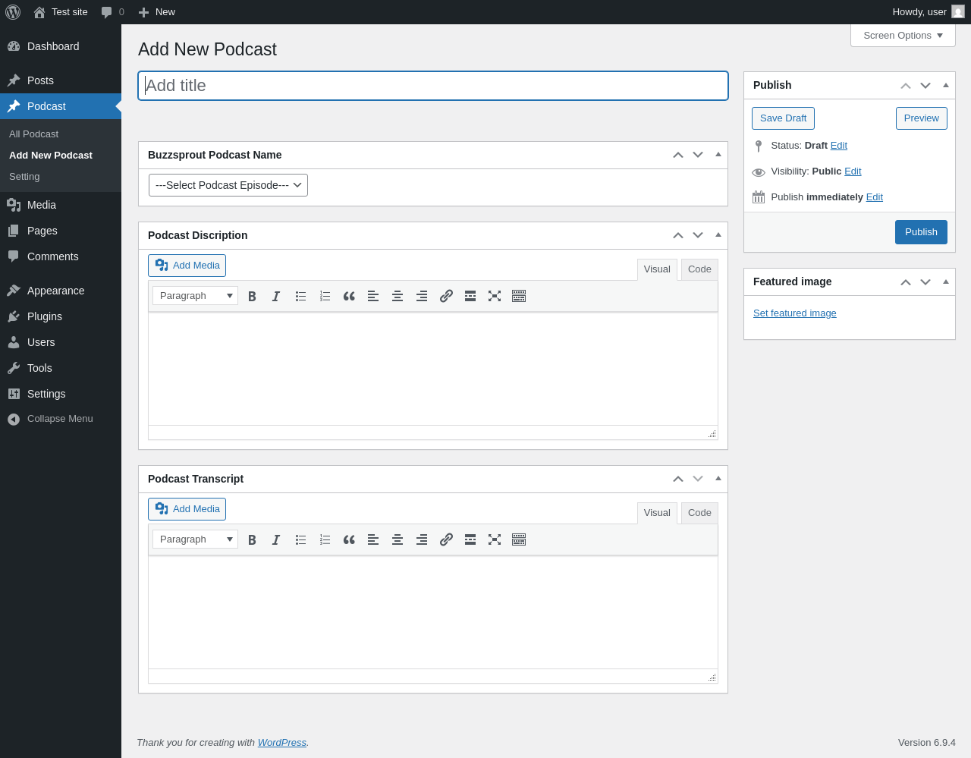The width and height of the screenshot is (971, 758).
Task: Click the Add title input field
Action: coord(433,86)
